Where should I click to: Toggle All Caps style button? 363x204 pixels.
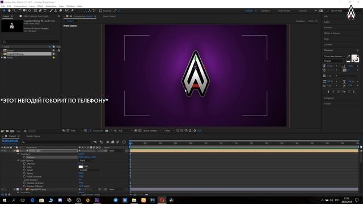339,92
